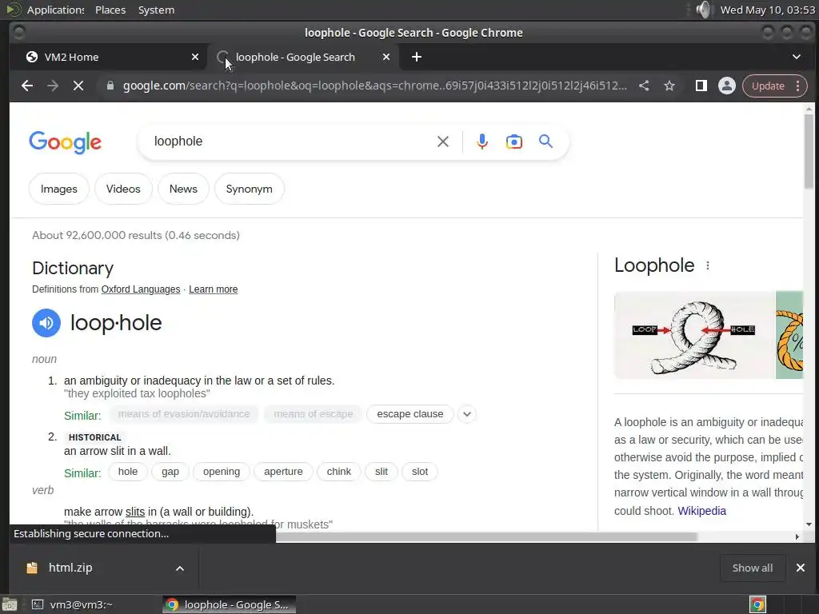
Task: Select the loophole - Google Search tab
Action: coord(303,57)
